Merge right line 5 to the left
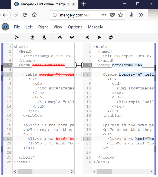 pyautogui.click(x=87, y=65)
